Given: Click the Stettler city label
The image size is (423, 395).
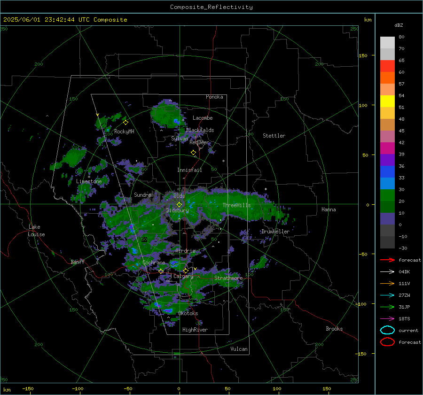Looking at the screenshot, I should pos(274,136).
